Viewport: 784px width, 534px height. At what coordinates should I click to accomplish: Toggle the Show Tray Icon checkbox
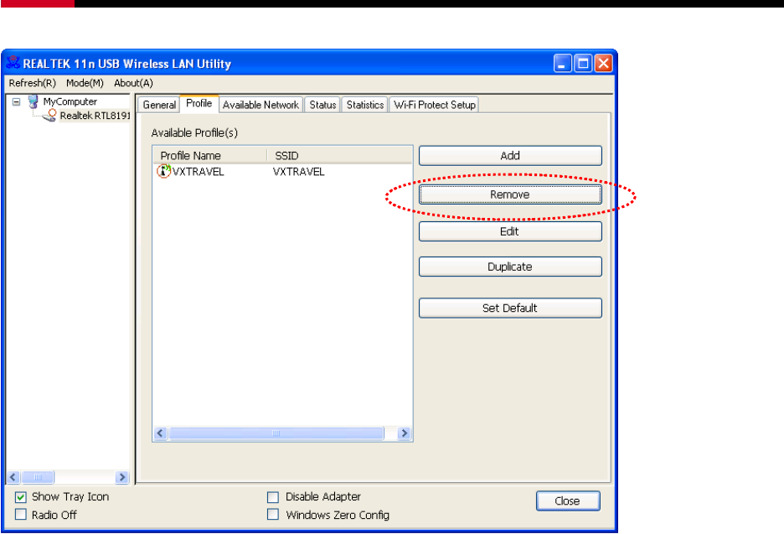pyautogui.click(x=21, y=497)
